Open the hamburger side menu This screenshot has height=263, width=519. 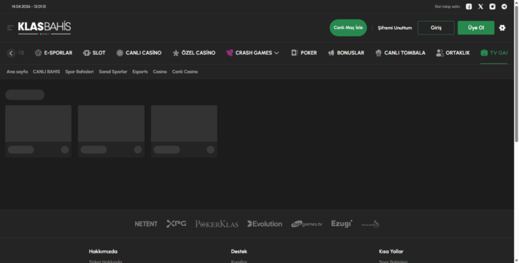(10, 28)
